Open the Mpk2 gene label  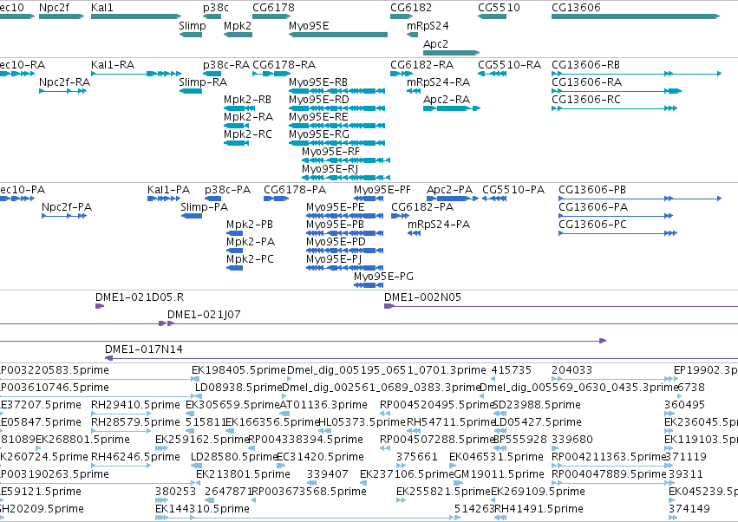tap(238, 25)
